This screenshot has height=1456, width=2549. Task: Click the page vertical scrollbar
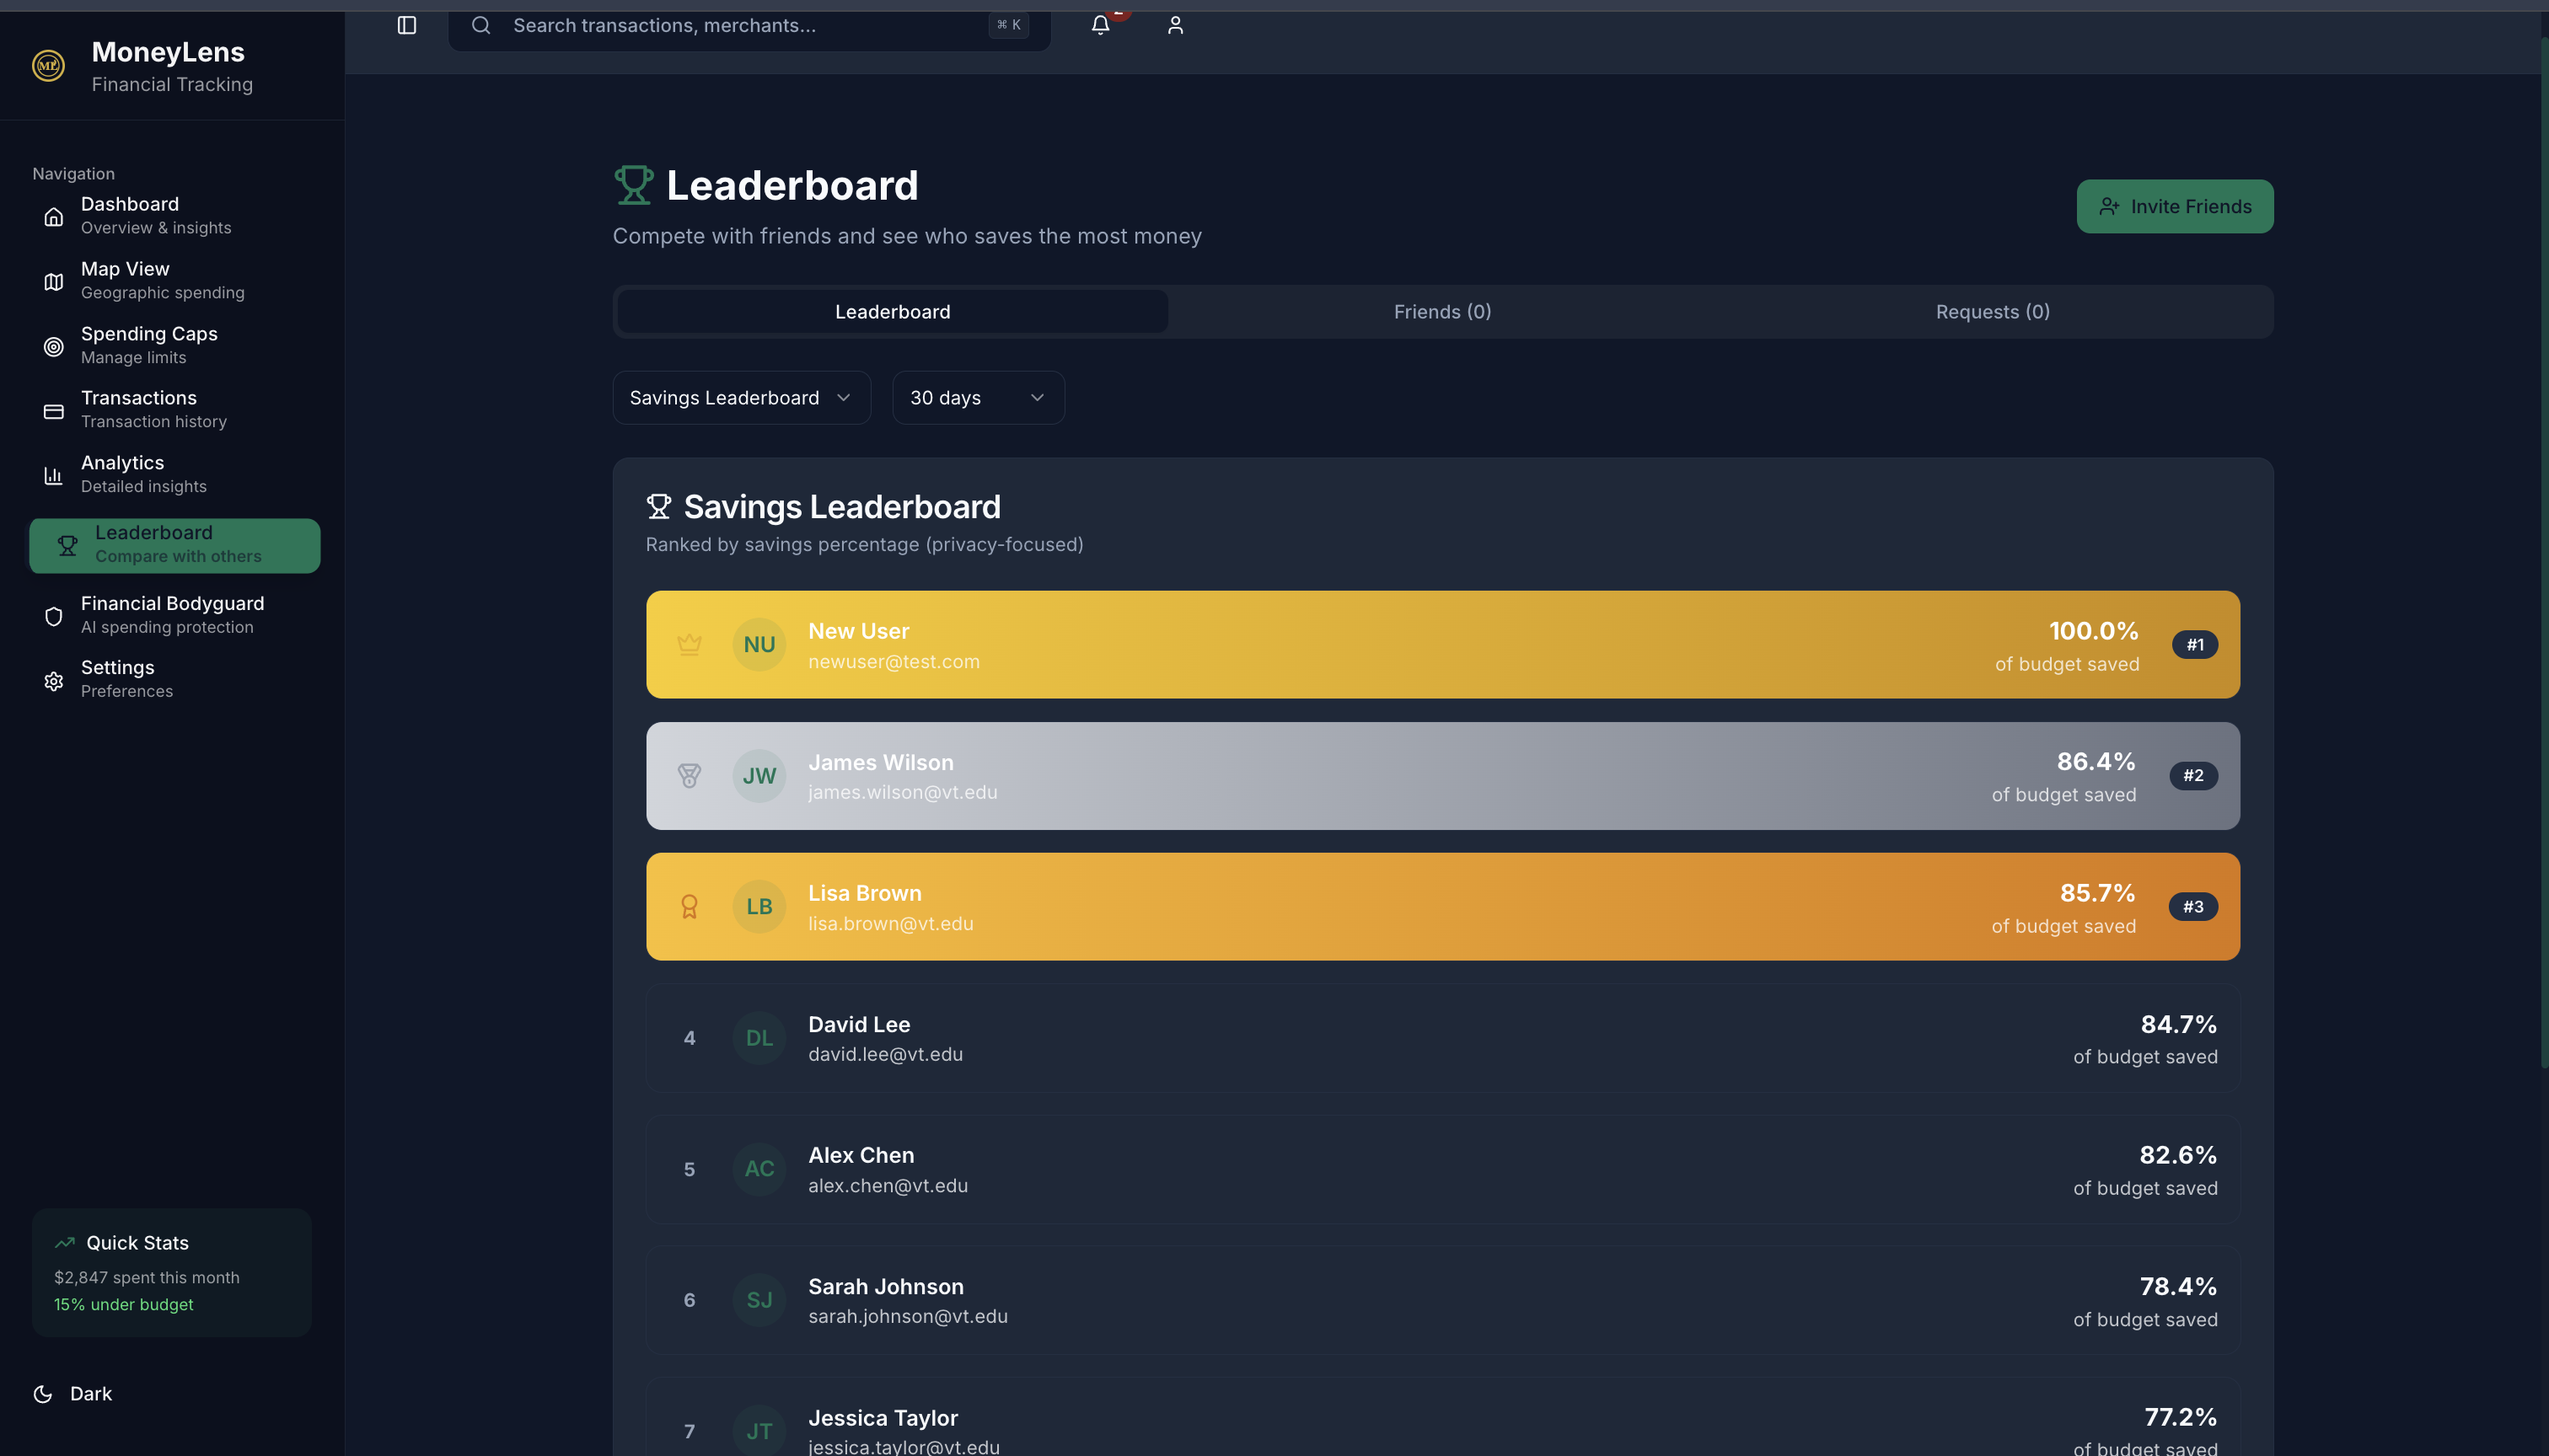(2543, 550)
